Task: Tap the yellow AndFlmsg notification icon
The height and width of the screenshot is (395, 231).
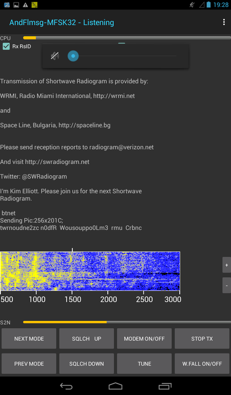Action: coord(34,5)
